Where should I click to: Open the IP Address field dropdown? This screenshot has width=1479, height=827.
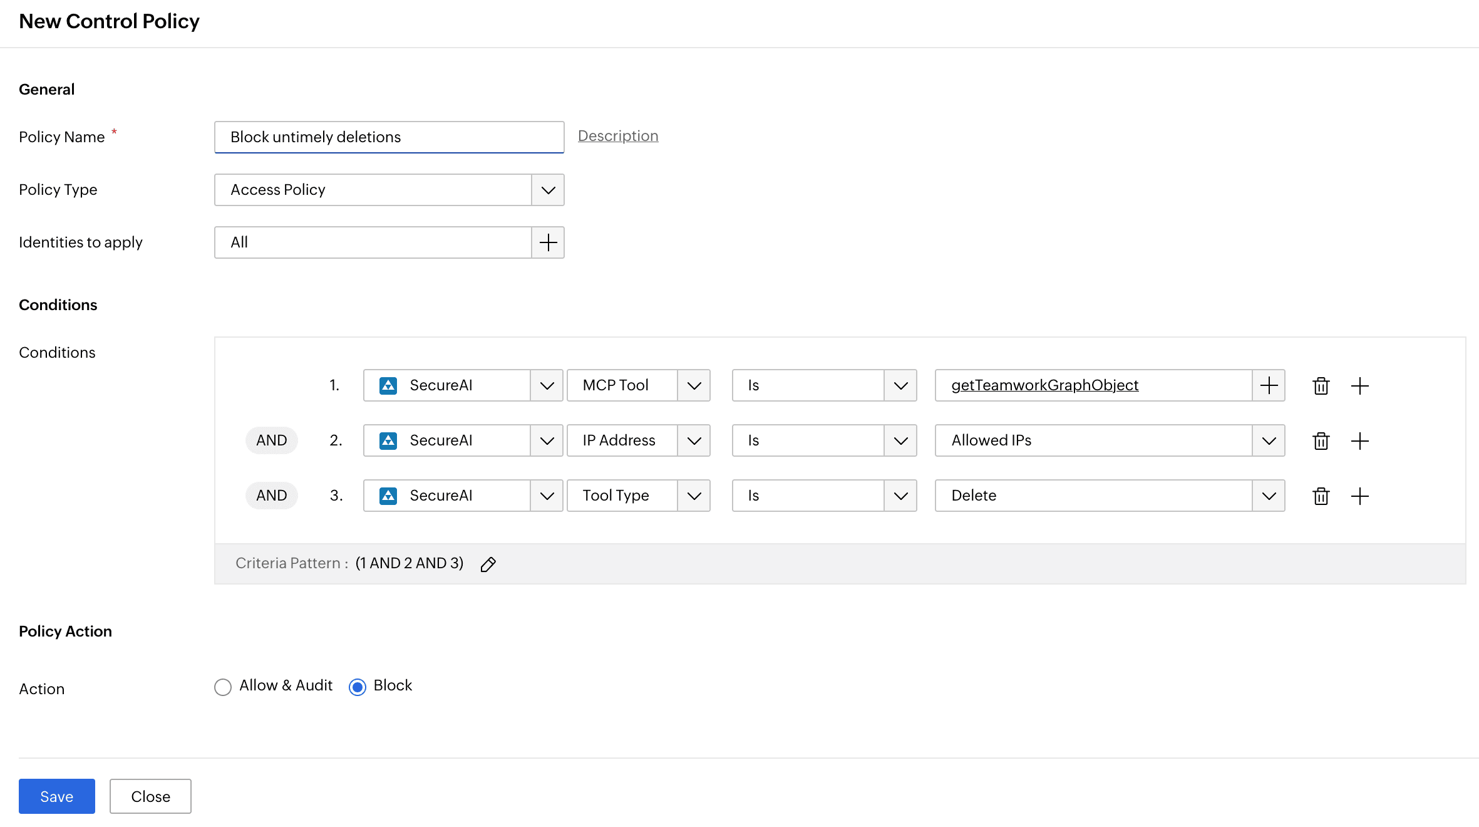click(694, 440)
